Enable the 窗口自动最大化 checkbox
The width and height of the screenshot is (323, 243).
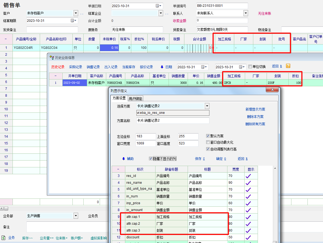point(208,142)
